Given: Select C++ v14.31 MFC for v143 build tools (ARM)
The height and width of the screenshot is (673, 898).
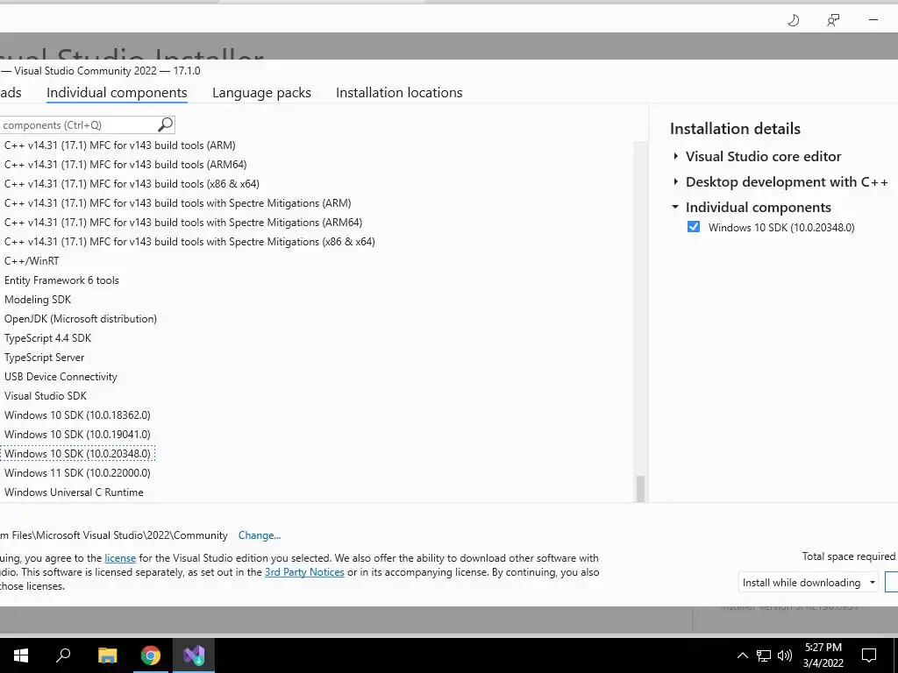Looking at the screenshot, I should coord(119,145).
